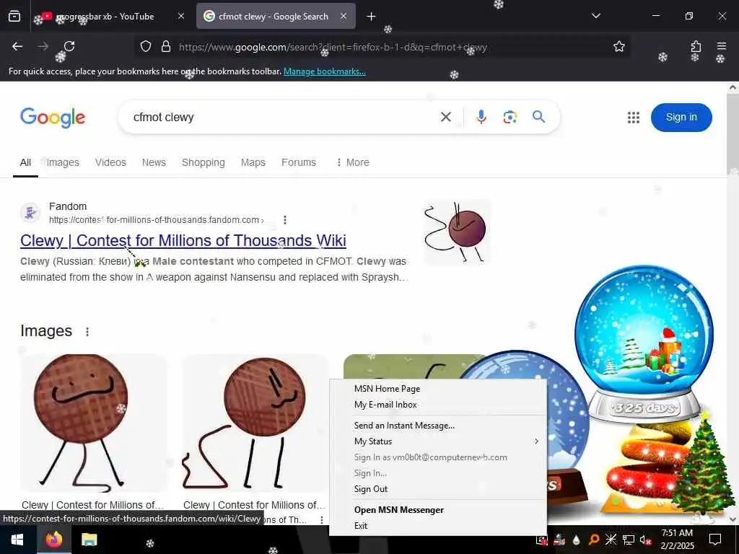Open the Extensions puzzle icon
Image resolution: width=739 pixels, height=554 pixels.
pyautogui.click(x=696, y=46)
